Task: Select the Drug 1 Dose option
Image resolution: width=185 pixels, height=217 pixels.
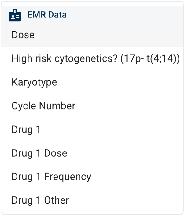Action: pos(39,153)
